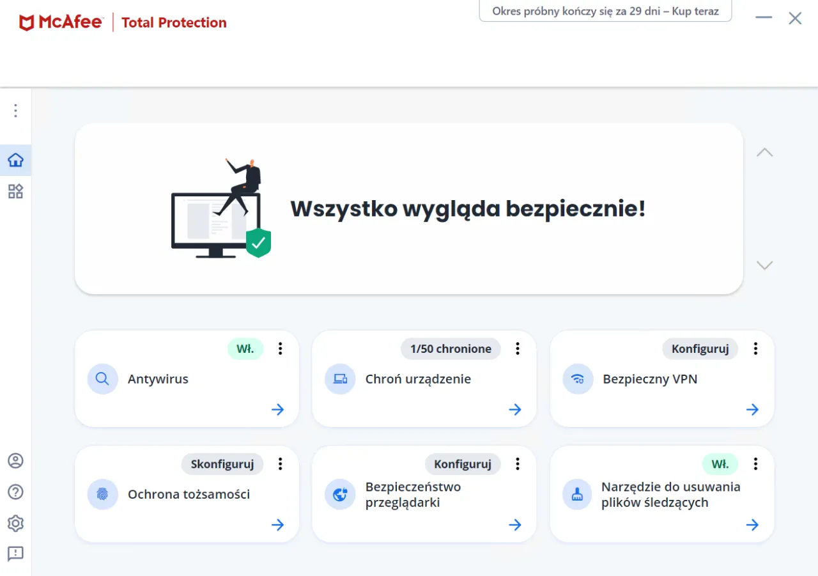Click Skonfiguruj on Ochrona tożsamości card

[222, 464]
